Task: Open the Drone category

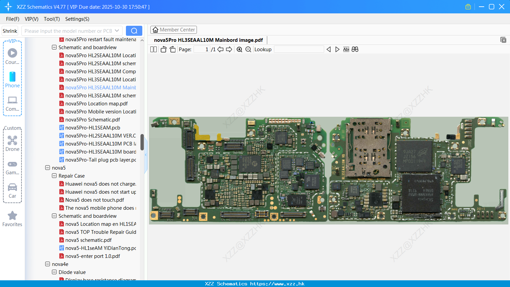Action: [12, 143]
